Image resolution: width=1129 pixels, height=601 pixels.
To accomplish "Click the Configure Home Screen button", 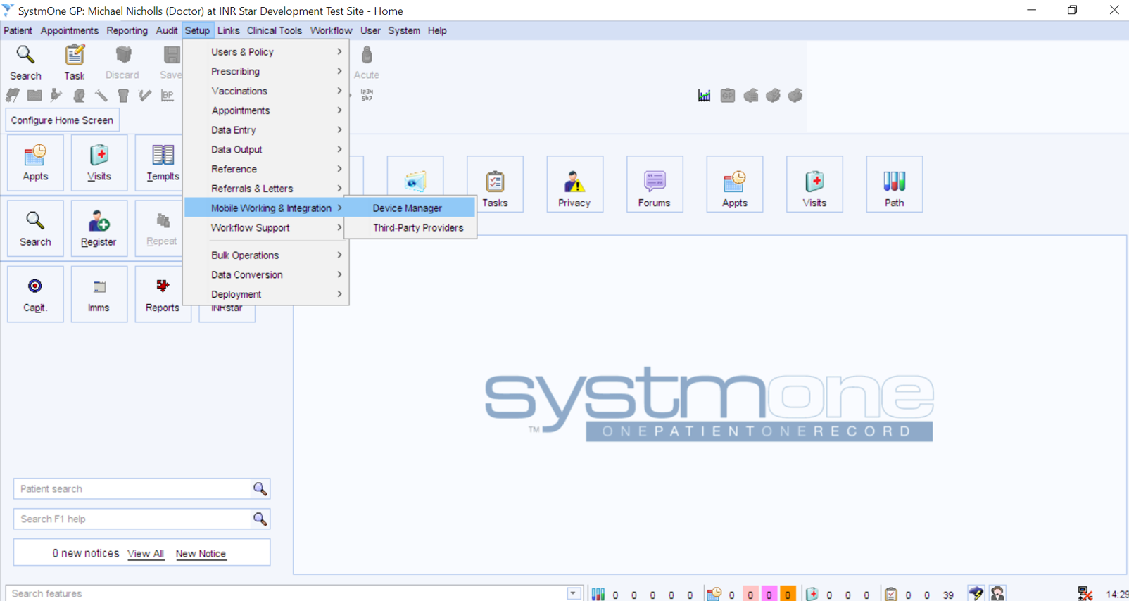I will click(62, 120).
